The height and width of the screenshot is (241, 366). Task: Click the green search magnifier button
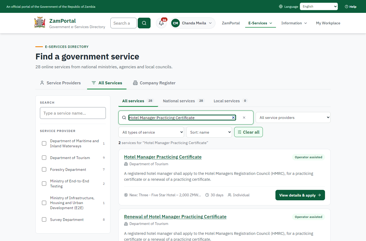(x=144, y=23)
